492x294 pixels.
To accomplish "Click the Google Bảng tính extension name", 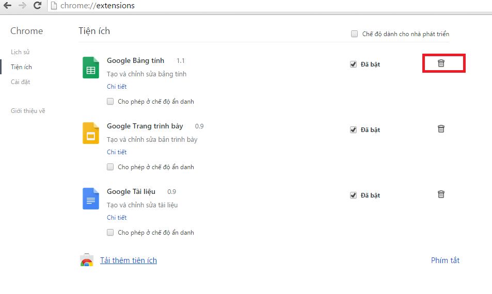I will point(136,60).
